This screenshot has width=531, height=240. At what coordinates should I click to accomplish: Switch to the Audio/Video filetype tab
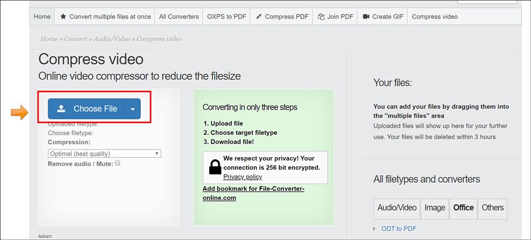click(x=397, y=208)
